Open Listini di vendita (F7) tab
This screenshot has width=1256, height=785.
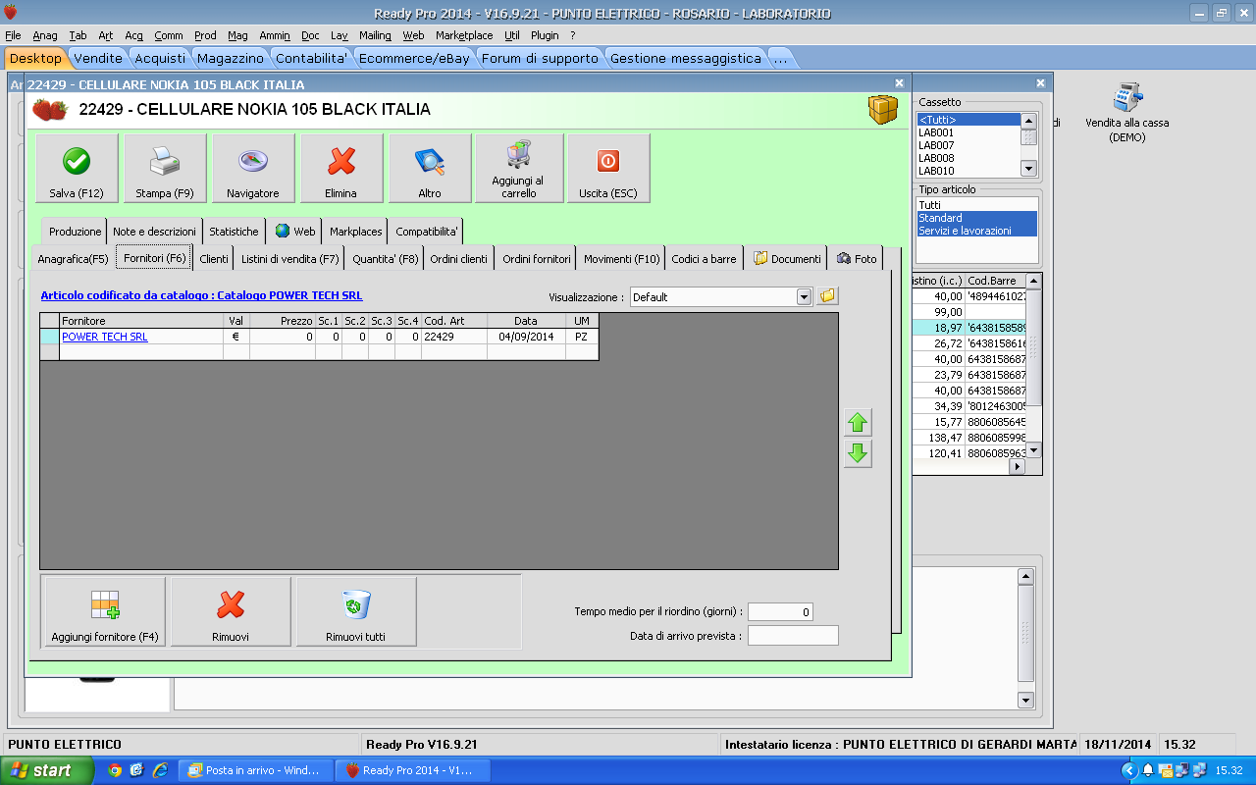(290, 259)
